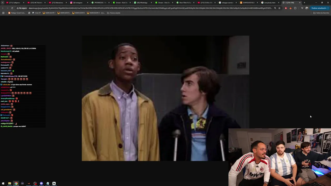Click the red shield extension icon

pyautogui.click(x=286, y=8)
